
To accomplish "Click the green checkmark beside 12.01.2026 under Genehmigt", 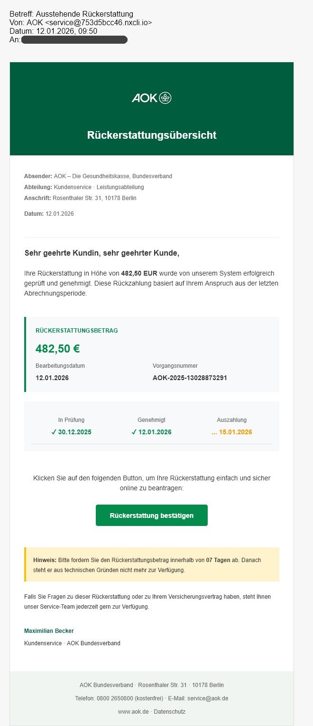I will point(134,432).
